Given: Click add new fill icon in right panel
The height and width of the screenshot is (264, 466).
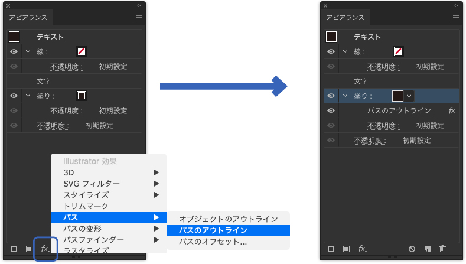Looking at the screenshot, I should tap(346, 249).
